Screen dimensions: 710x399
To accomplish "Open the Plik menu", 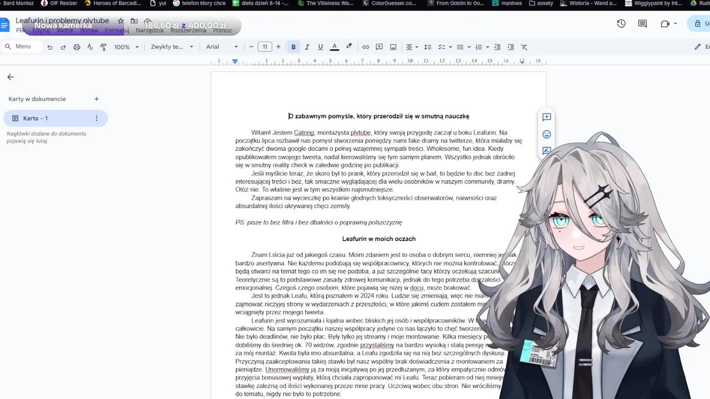I will [x=21, y=30].
